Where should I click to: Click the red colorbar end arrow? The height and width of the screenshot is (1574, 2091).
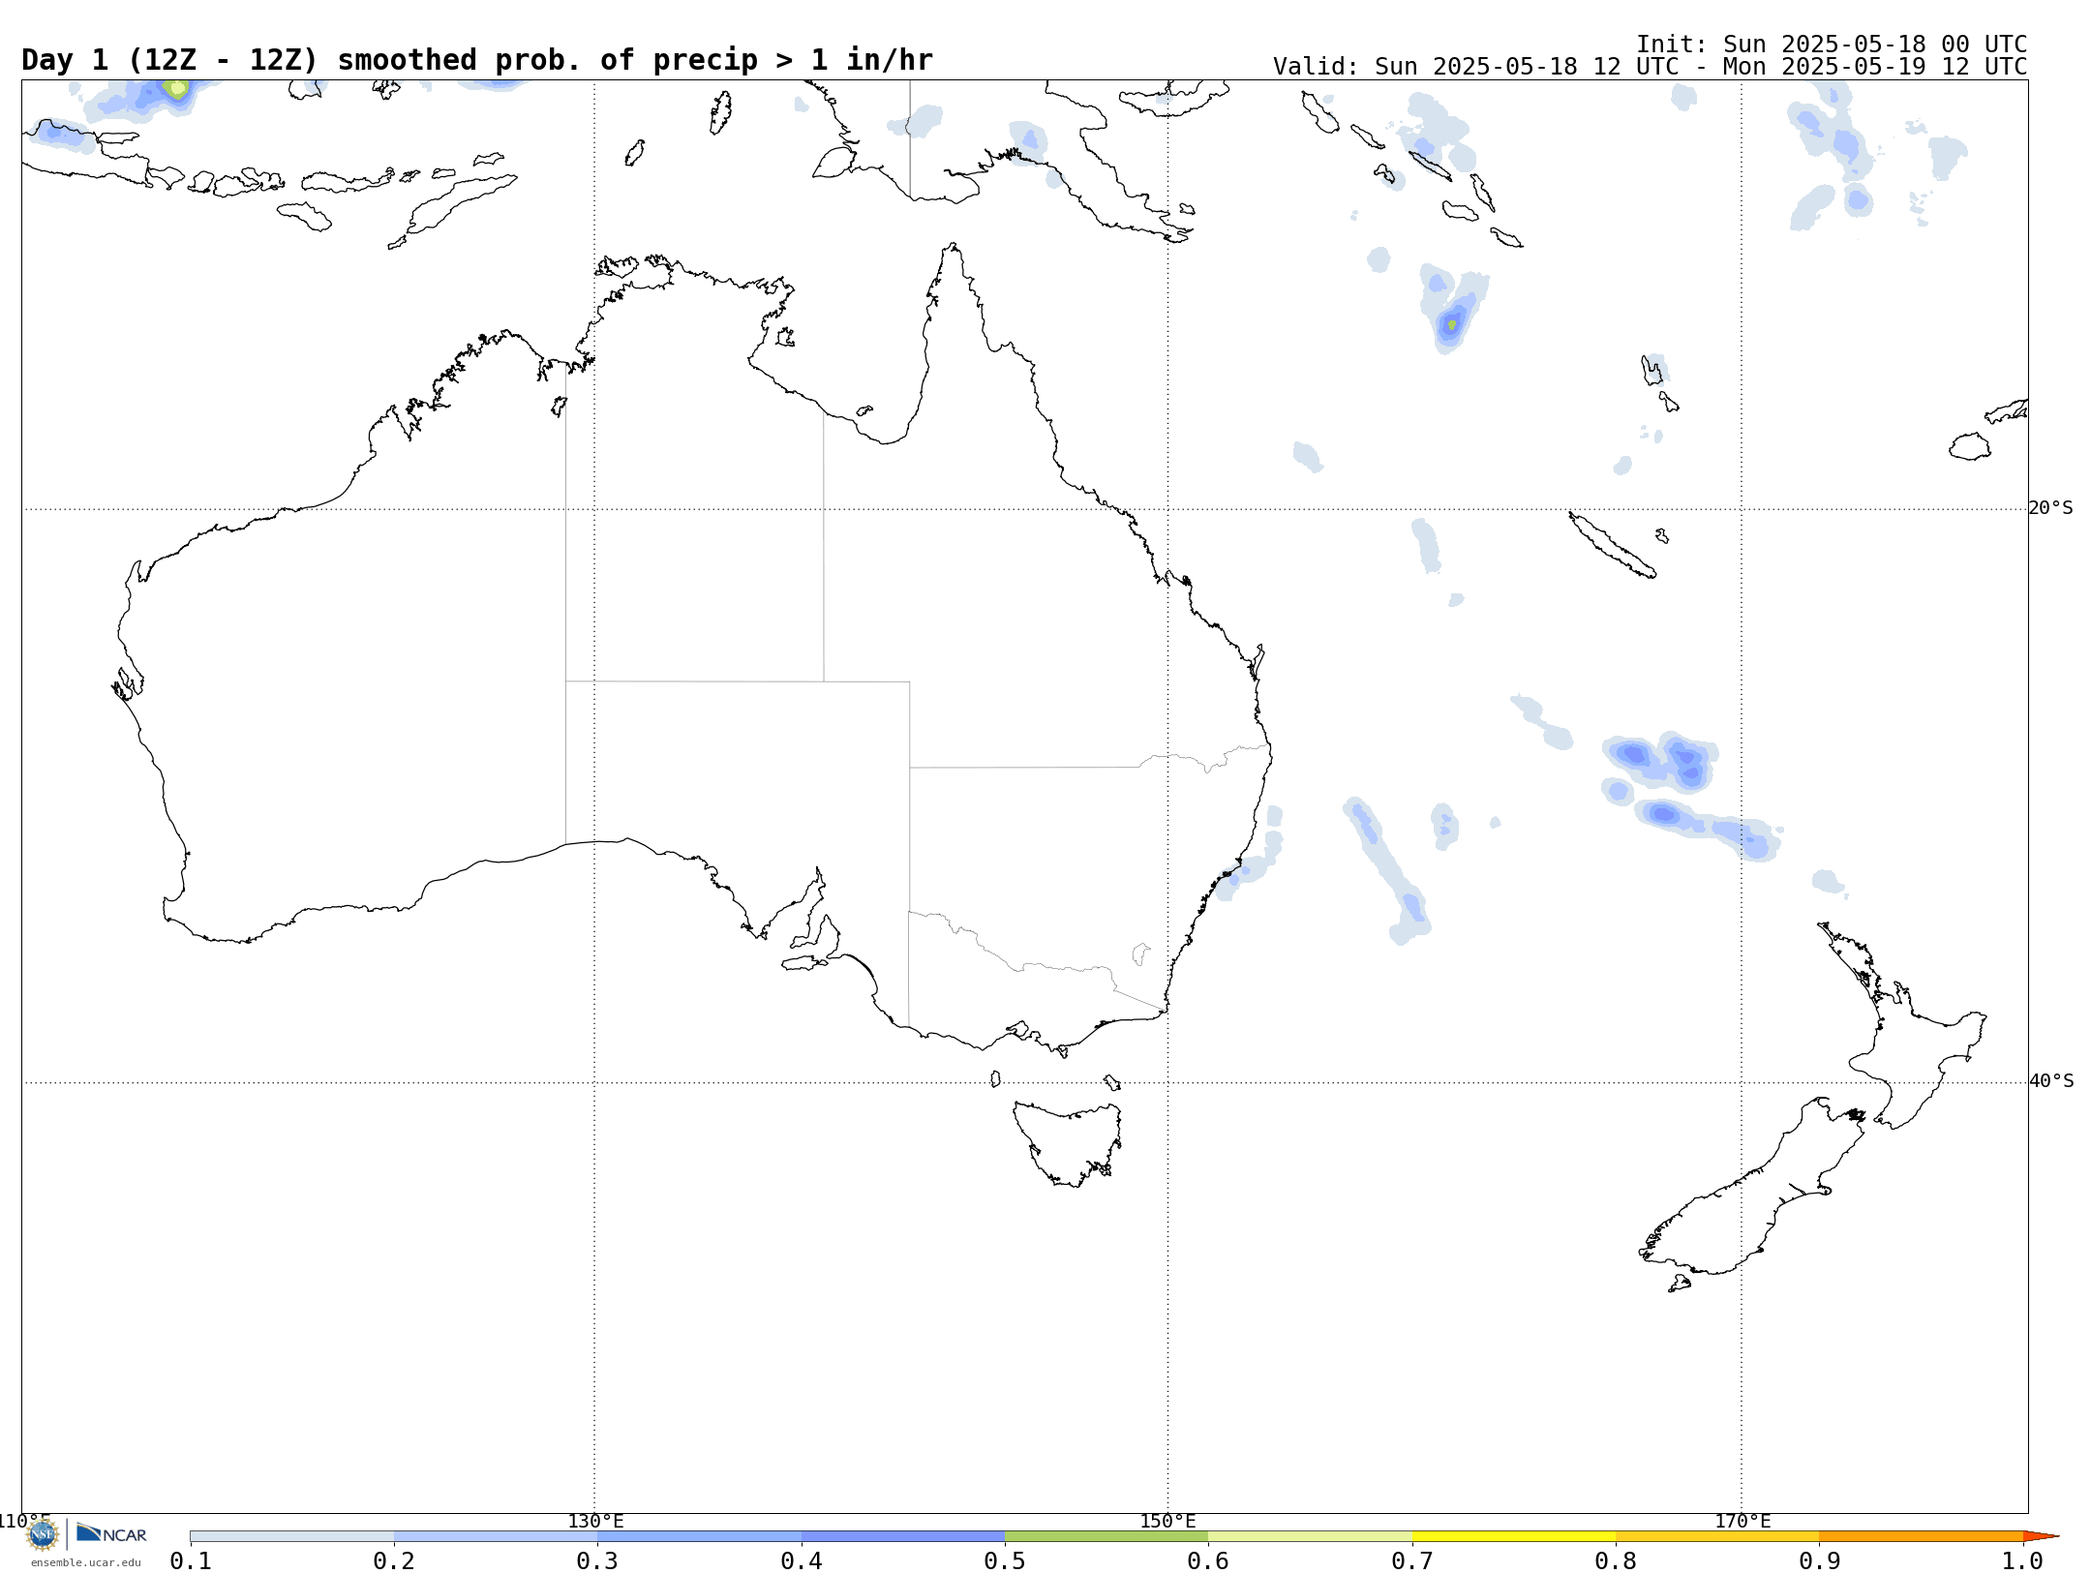pos(2041,1536)
